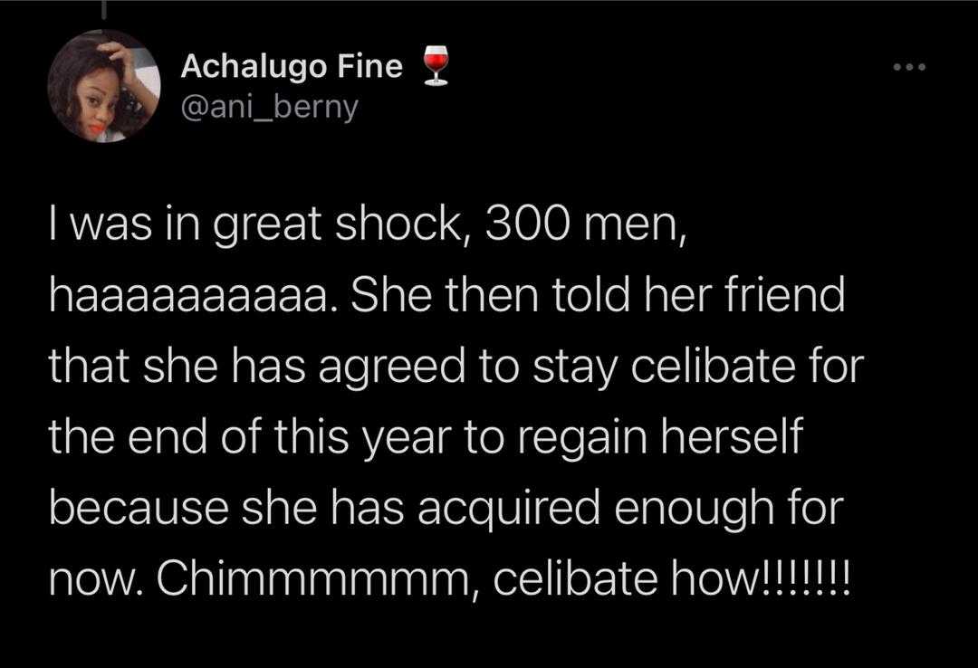Click the display name Achalugo Fine
Image resolution: width=978 pixels, height=668 pixels.
[292, 66]
